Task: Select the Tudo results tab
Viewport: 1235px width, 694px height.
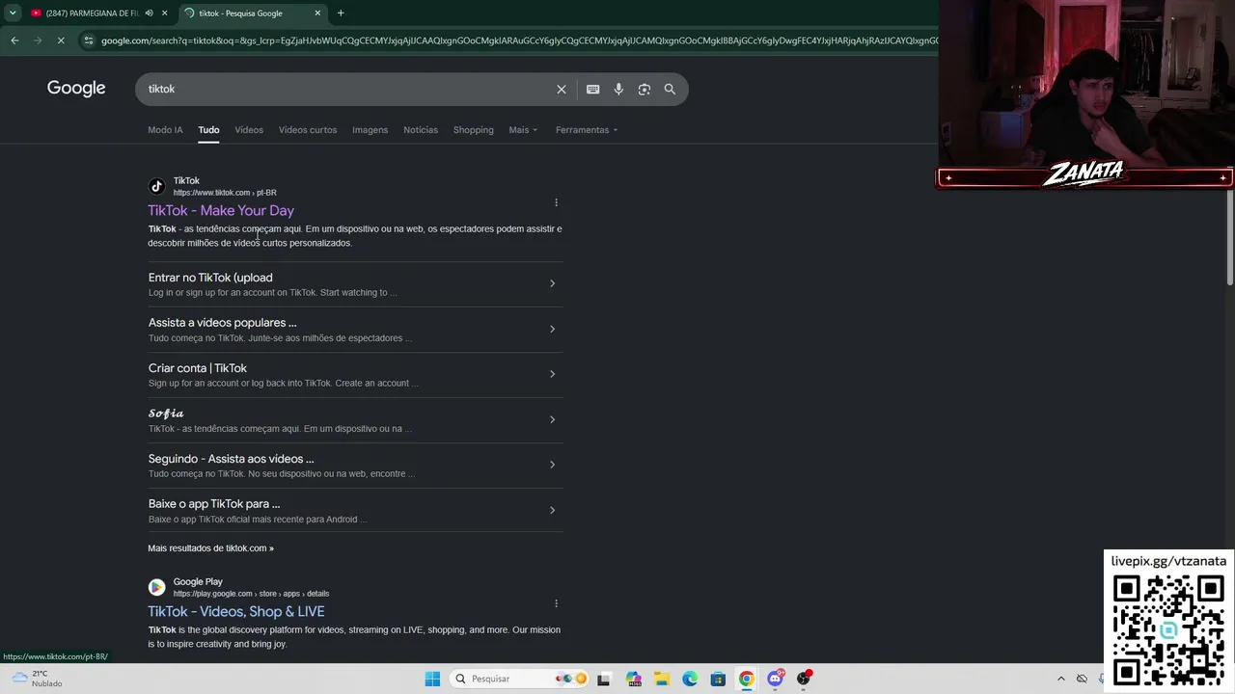Action: coord(208,130)
